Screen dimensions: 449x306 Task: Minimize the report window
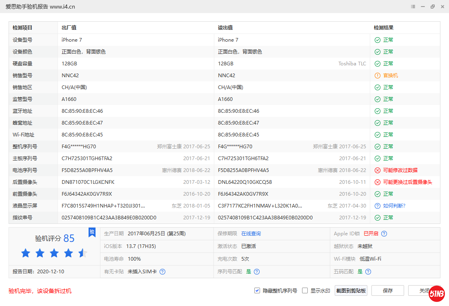[x=422, y=7]
